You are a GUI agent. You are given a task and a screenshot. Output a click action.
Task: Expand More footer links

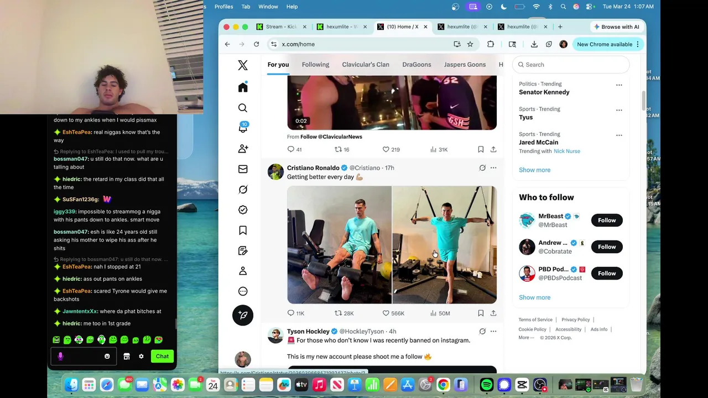point(526,338)
